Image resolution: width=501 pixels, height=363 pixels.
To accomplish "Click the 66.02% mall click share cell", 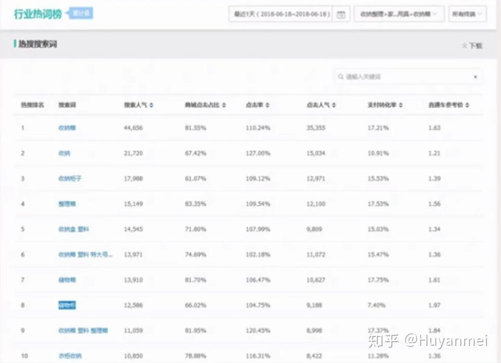I will point(195,305).
